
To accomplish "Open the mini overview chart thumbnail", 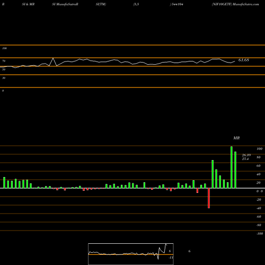I will 131,254.
